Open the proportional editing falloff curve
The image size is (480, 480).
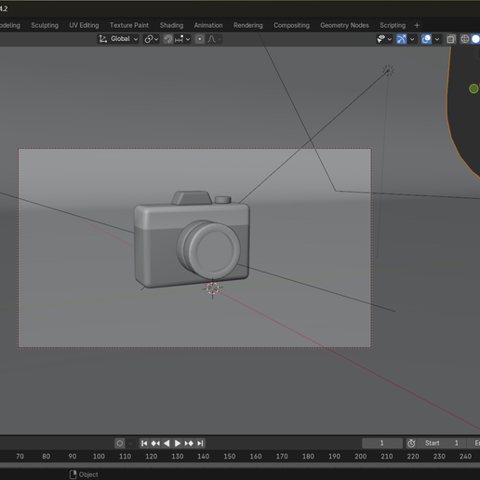tap(214, 39)
